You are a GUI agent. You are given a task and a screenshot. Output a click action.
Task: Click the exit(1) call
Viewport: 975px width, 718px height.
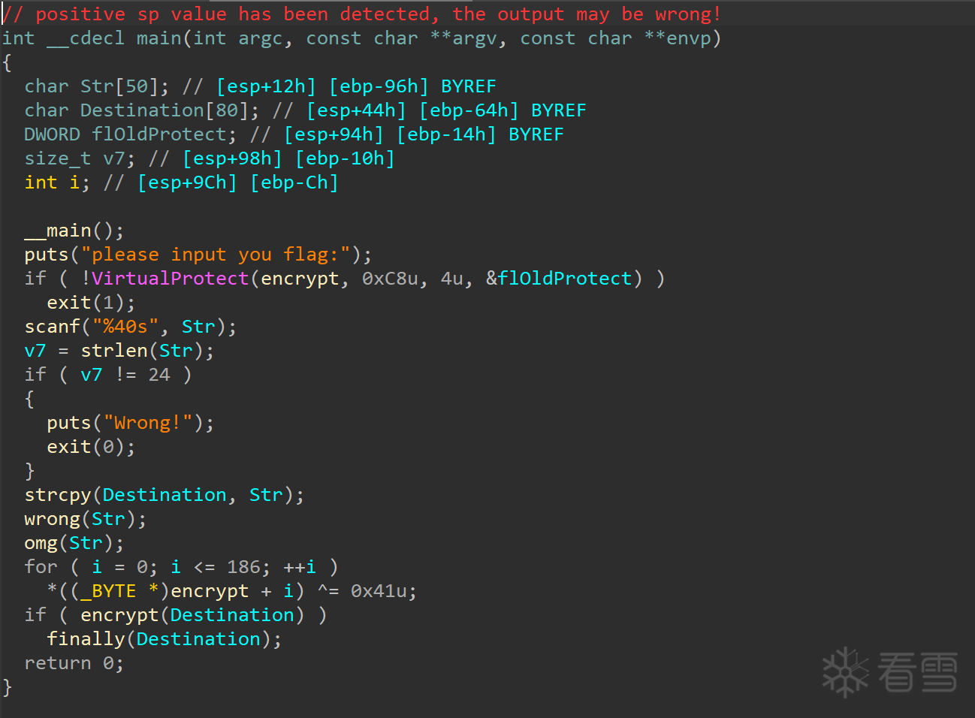tap(91, 303)
